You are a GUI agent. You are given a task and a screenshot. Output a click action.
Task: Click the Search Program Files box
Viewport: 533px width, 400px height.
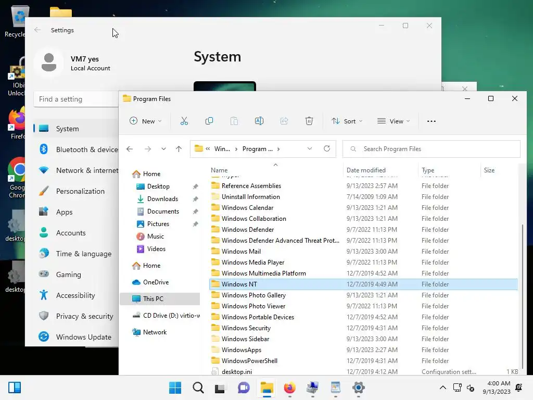[432, 149]
